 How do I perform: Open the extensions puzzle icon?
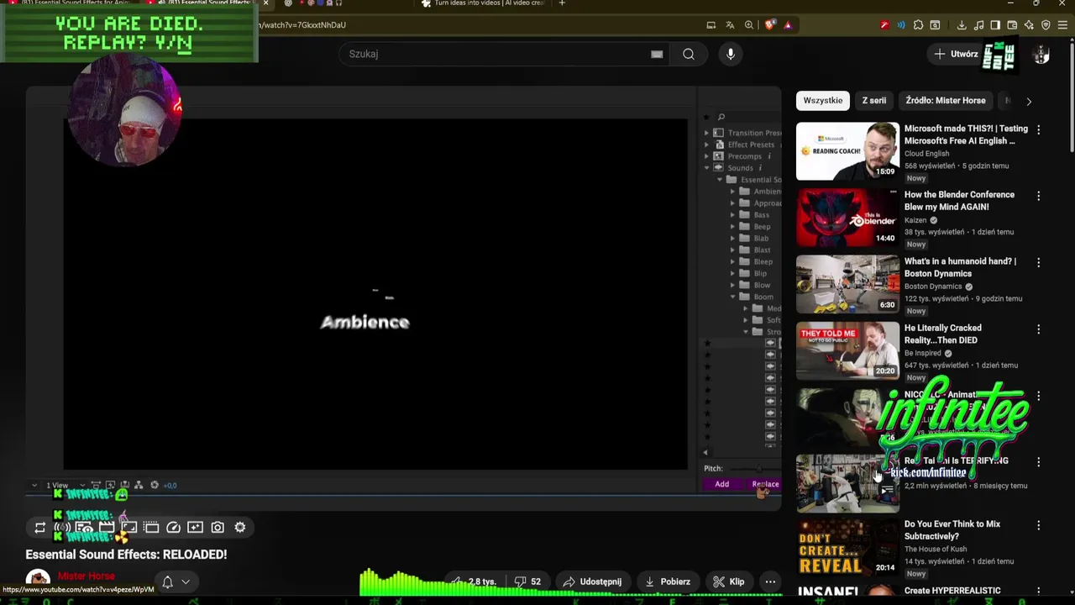[x=918, y=25]
